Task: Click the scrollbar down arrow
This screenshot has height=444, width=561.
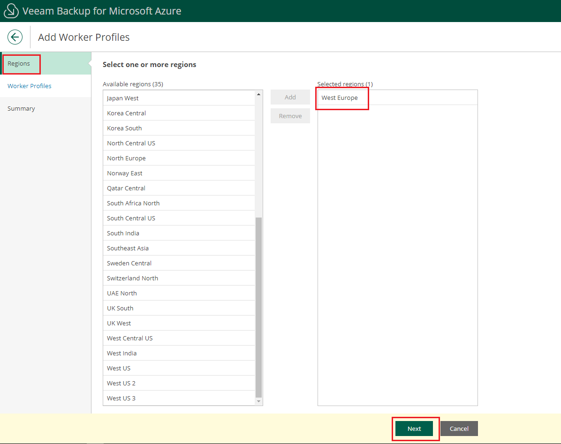Action: tap(258, 401)
